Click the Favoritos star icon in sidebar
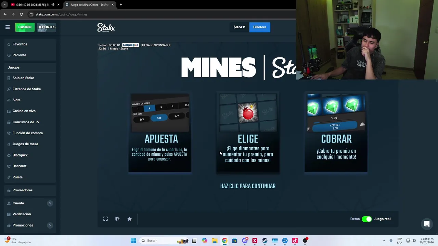Screen dimensions: 438x246 [9, 44]
